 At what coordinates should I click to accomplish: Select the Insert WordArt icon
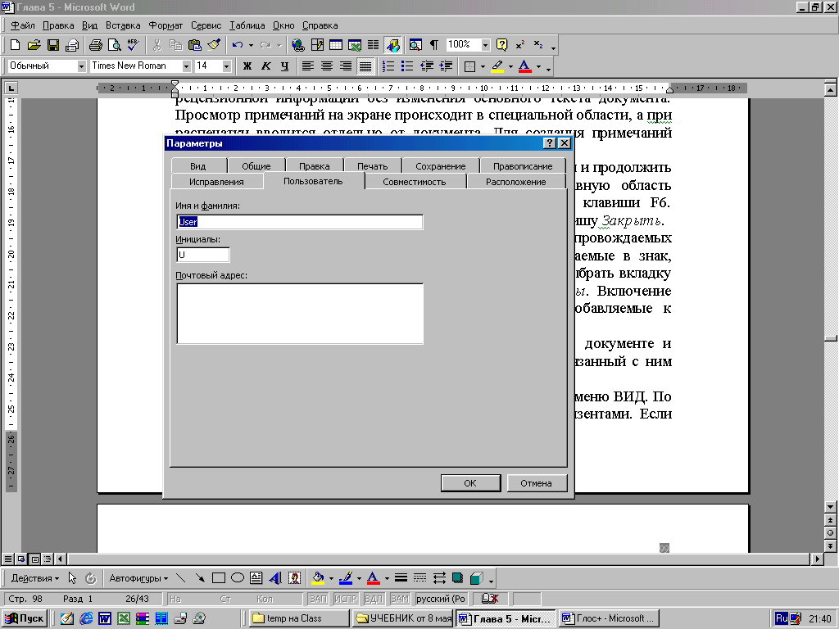[x=275, y=578]
